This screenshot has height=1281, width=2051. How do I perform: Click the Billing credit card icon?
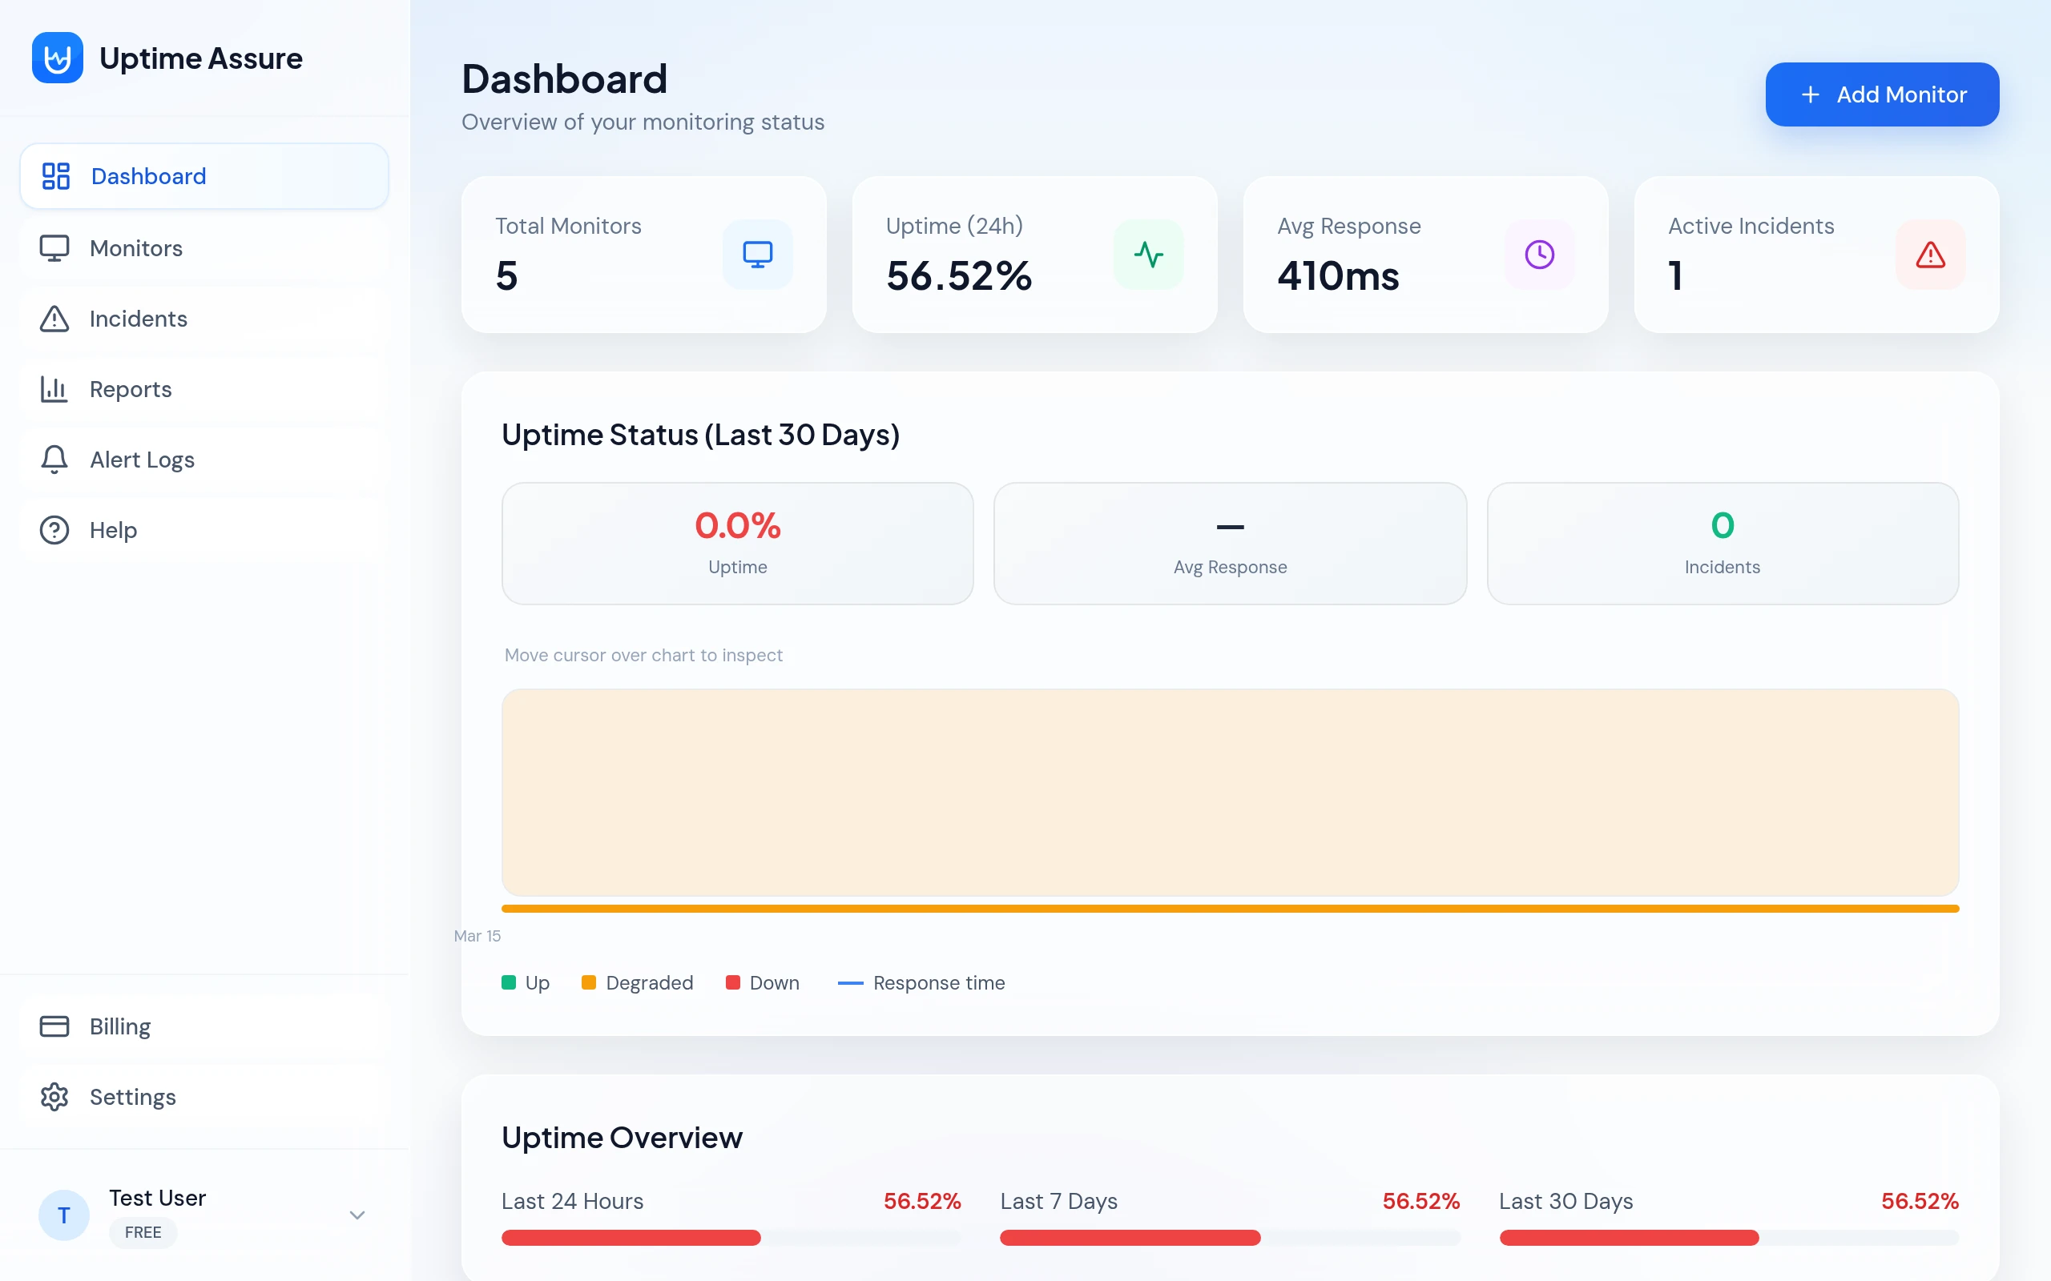point(53,1025)
